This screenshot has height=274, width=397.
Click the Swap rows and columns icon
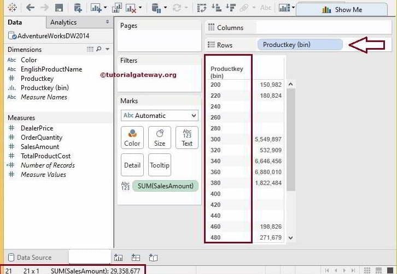(x=202, y=8)
